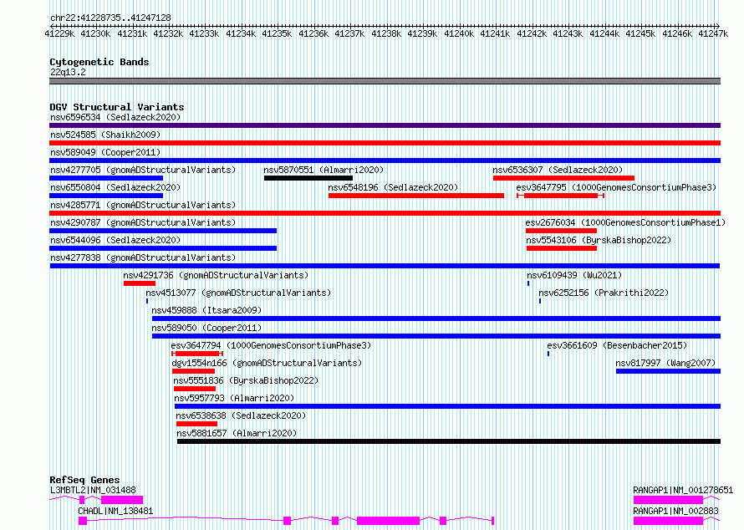
Task: Select the red nsv6536307 variant bar
Action: click(x=563, y=178)
